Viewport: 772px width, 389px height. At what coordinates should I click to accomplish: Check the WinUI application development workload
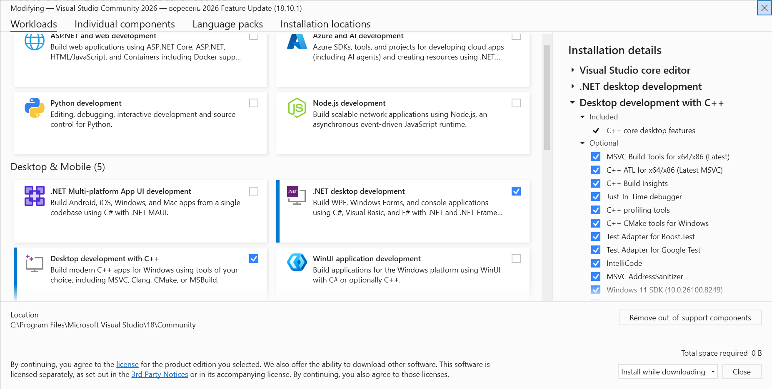coord(516,258)
